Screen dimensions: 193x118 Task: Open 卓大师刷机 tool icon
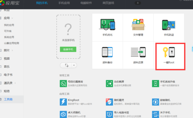point(63,114)
